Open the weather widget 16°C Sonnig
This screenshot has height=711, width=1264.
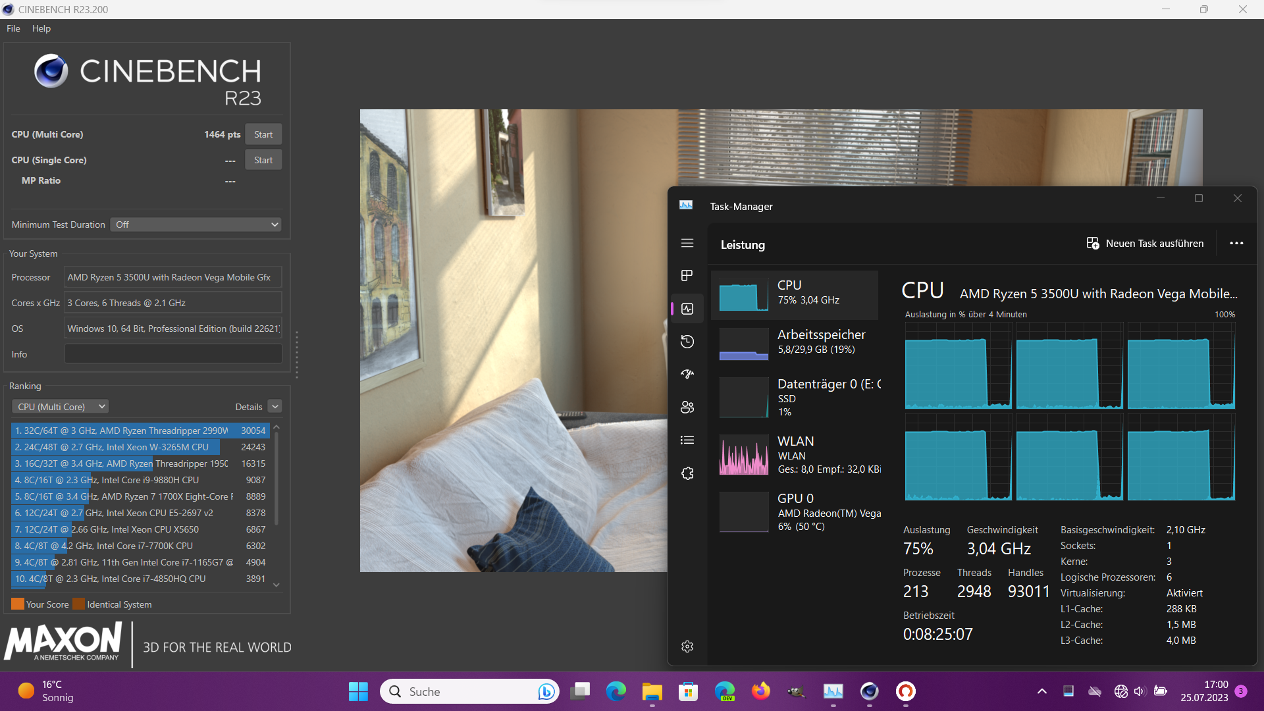coord(46,691)
